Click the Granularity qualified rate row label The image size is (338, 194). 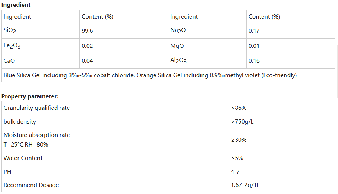pyautogui.click(x=37, y=108)
